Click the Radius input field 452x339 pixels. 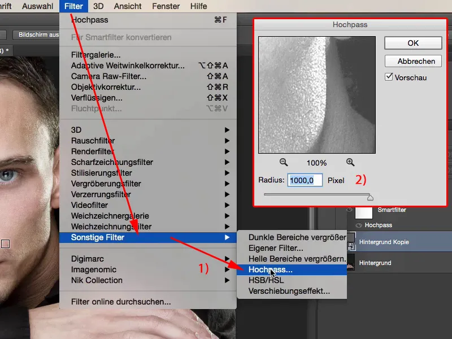coord(305,180)
